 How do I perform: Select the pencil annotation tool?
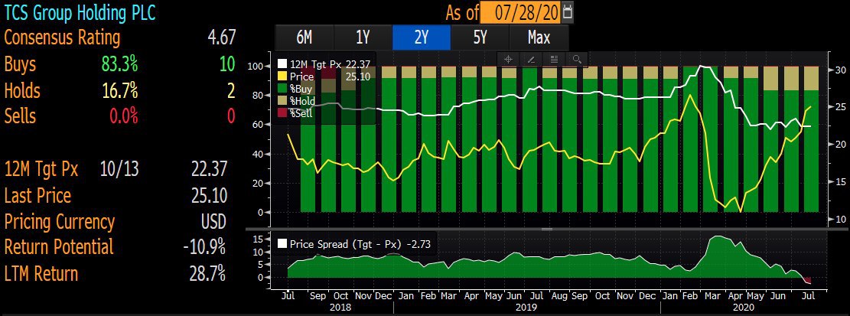531,60
